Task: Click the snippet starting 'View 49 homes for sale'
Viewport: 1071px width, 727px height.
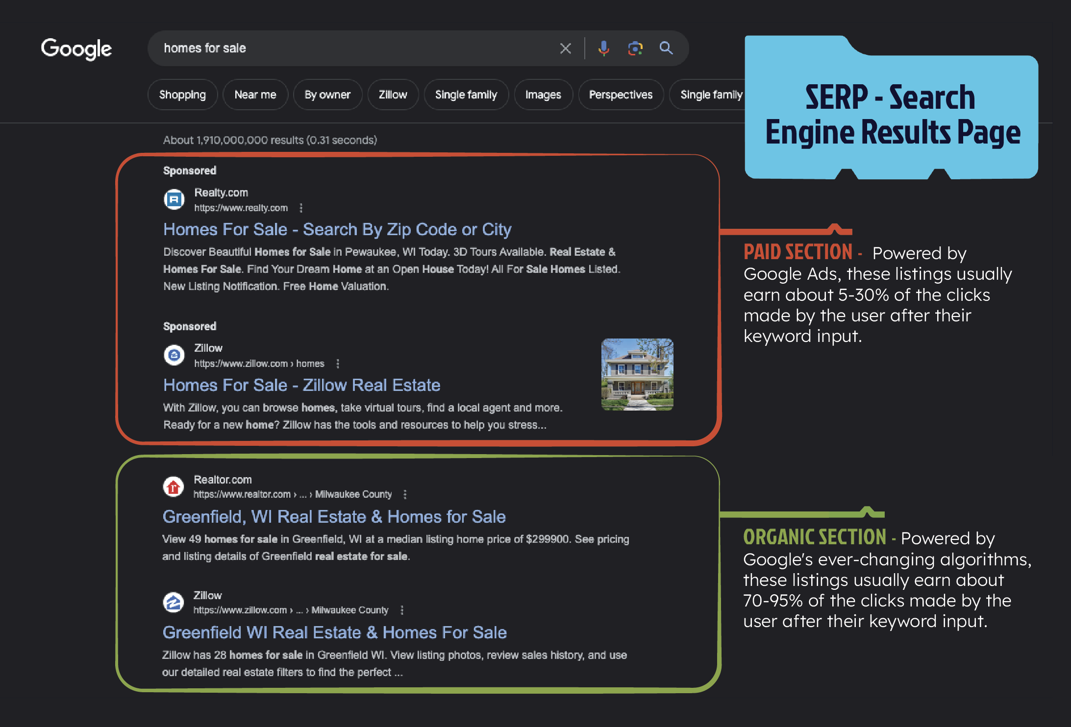Action: (x=396, y=548)
